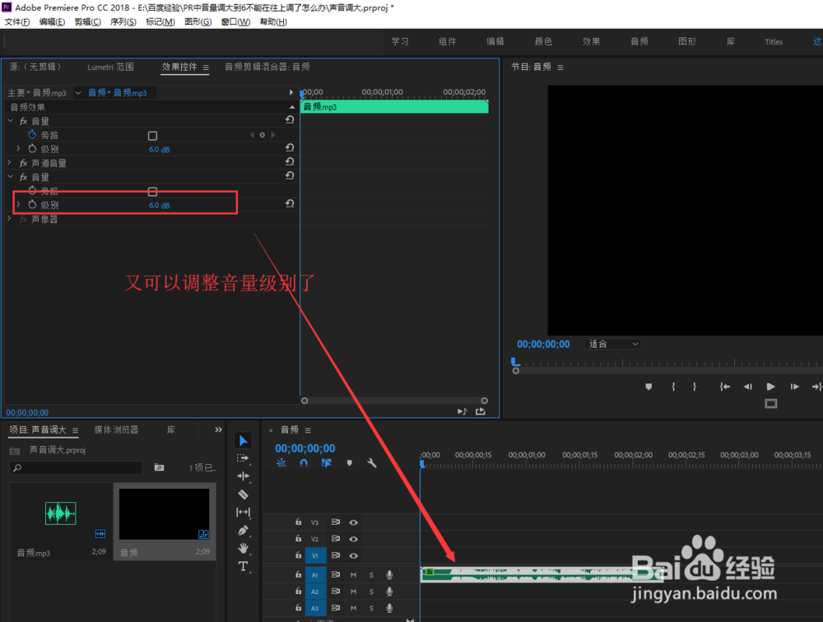Click the new bin folder icon in project
823x622 pixels.
point(159,467)
